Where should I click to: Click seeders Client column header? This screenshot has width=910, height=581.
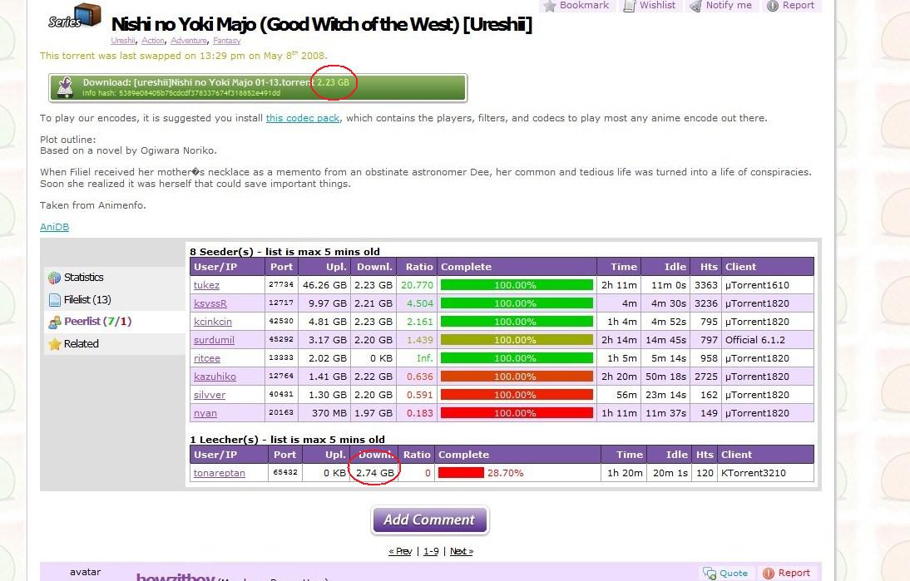click(x=767, y=267)
